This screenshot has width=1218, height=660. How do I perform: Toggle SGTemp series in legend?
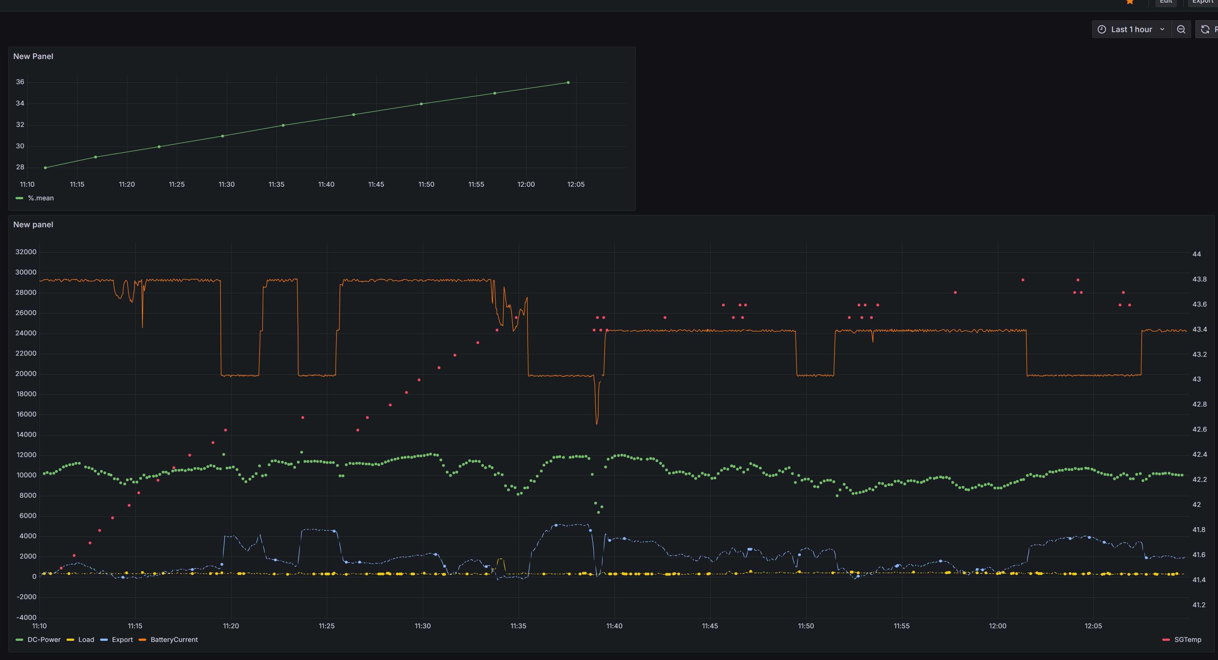tap(1187, 640)
